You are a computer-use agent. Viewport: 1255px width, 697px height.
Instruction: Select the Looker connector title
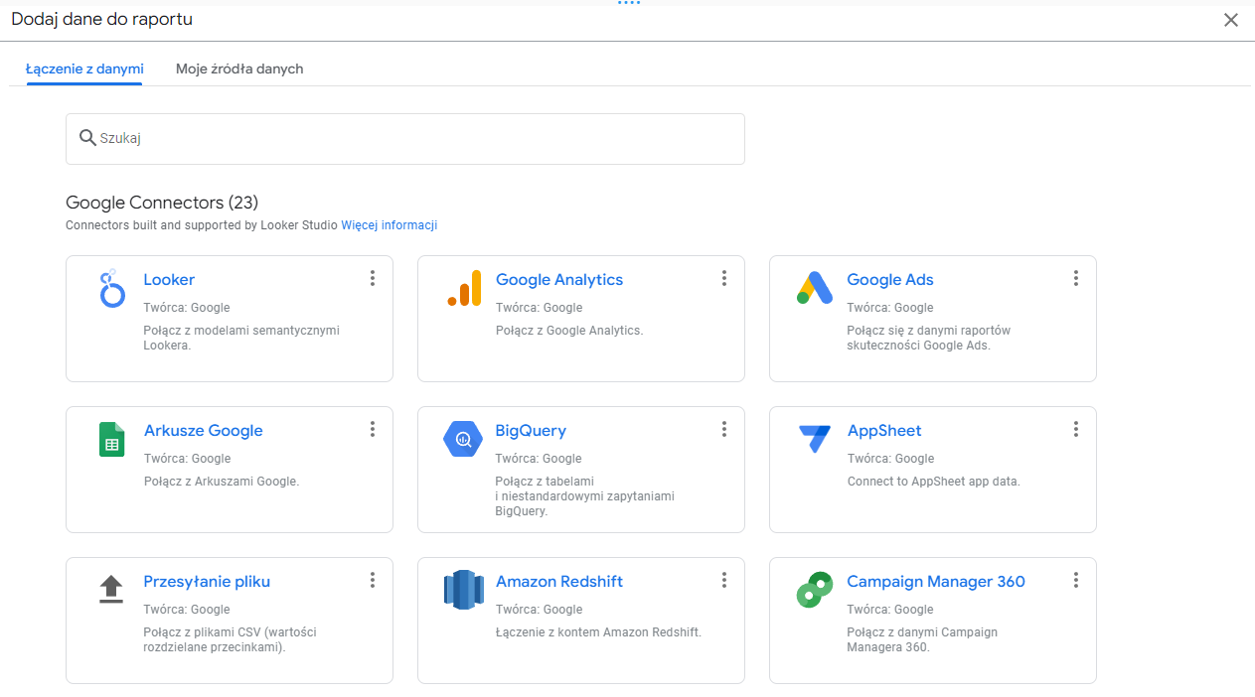click(x=169, y=280)
